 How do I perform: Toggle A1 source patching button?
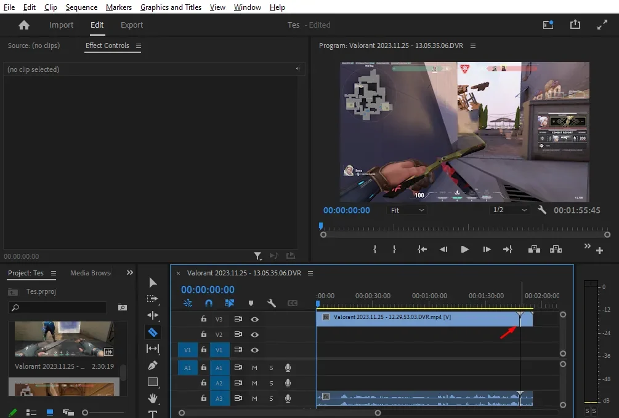click(187, 368)
